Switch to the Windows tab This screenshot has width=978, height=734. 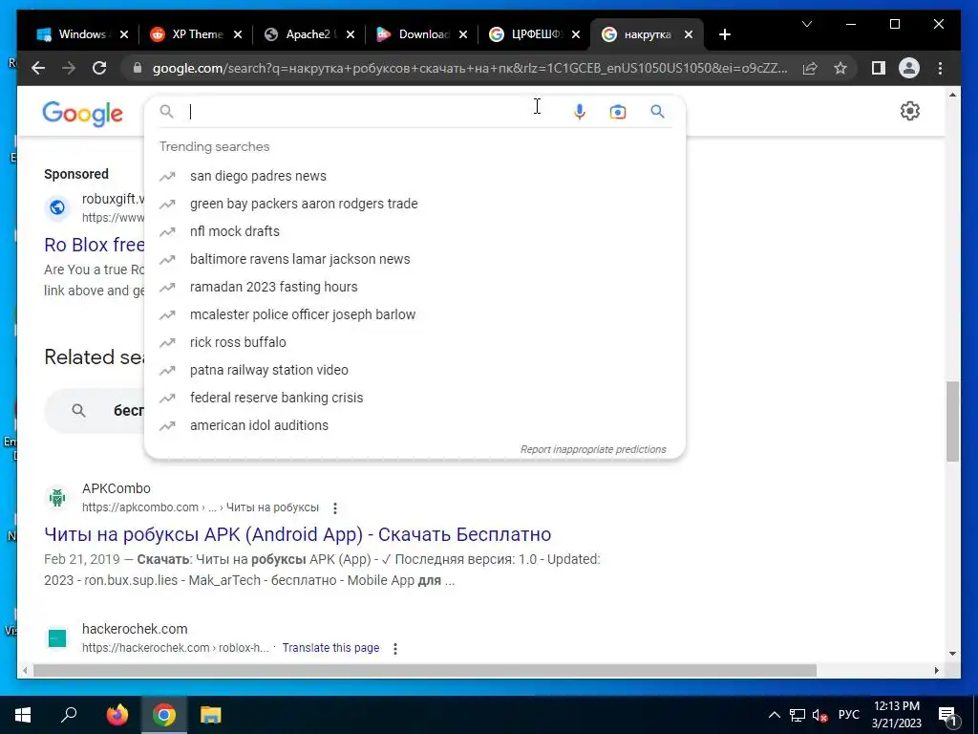(81, 34)
